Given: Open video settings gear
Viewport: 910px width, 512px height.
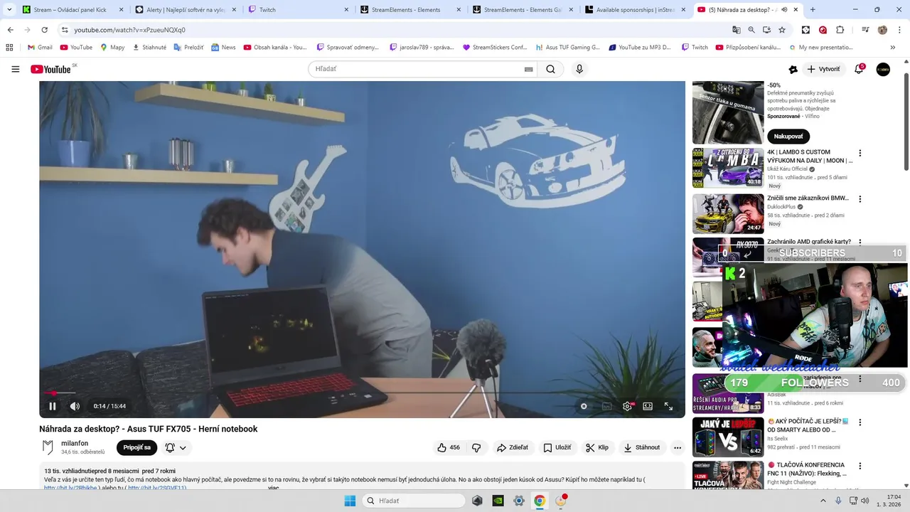Looking at the screenshot, I should [x=627, y=406].
